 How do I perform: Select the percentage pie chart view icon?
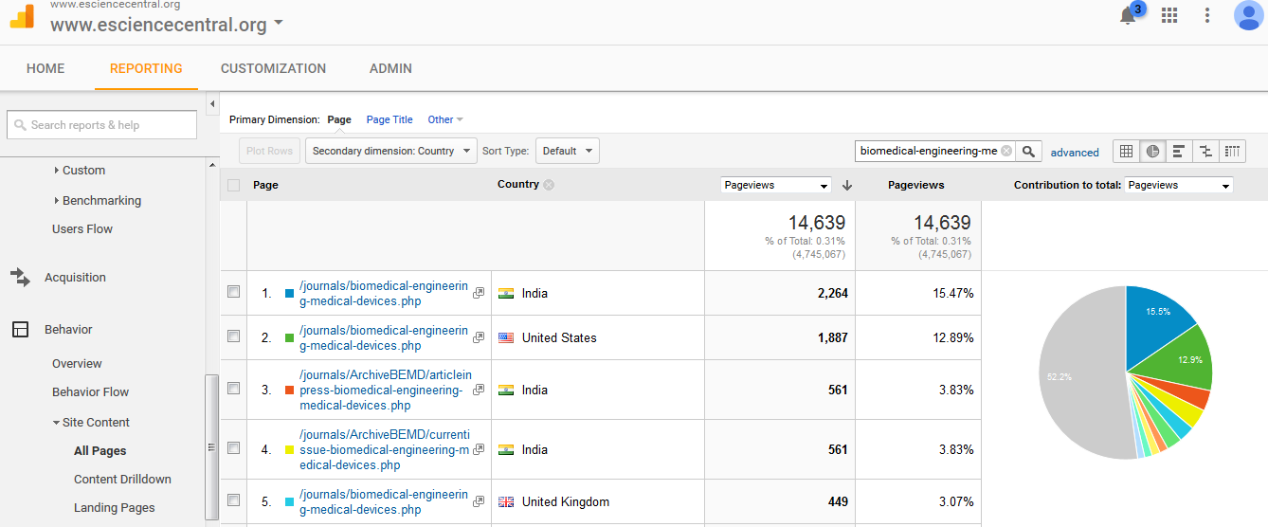click(1152, 151)
